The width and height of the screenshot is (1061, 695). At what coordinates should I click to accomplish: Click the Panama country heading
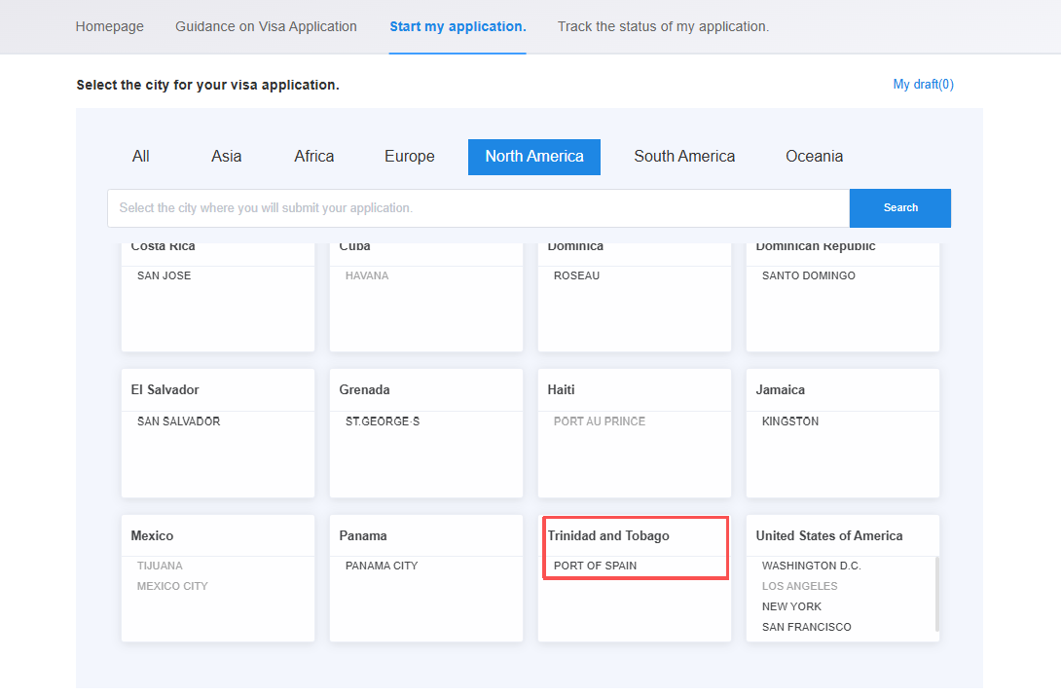tap(363, 536)
